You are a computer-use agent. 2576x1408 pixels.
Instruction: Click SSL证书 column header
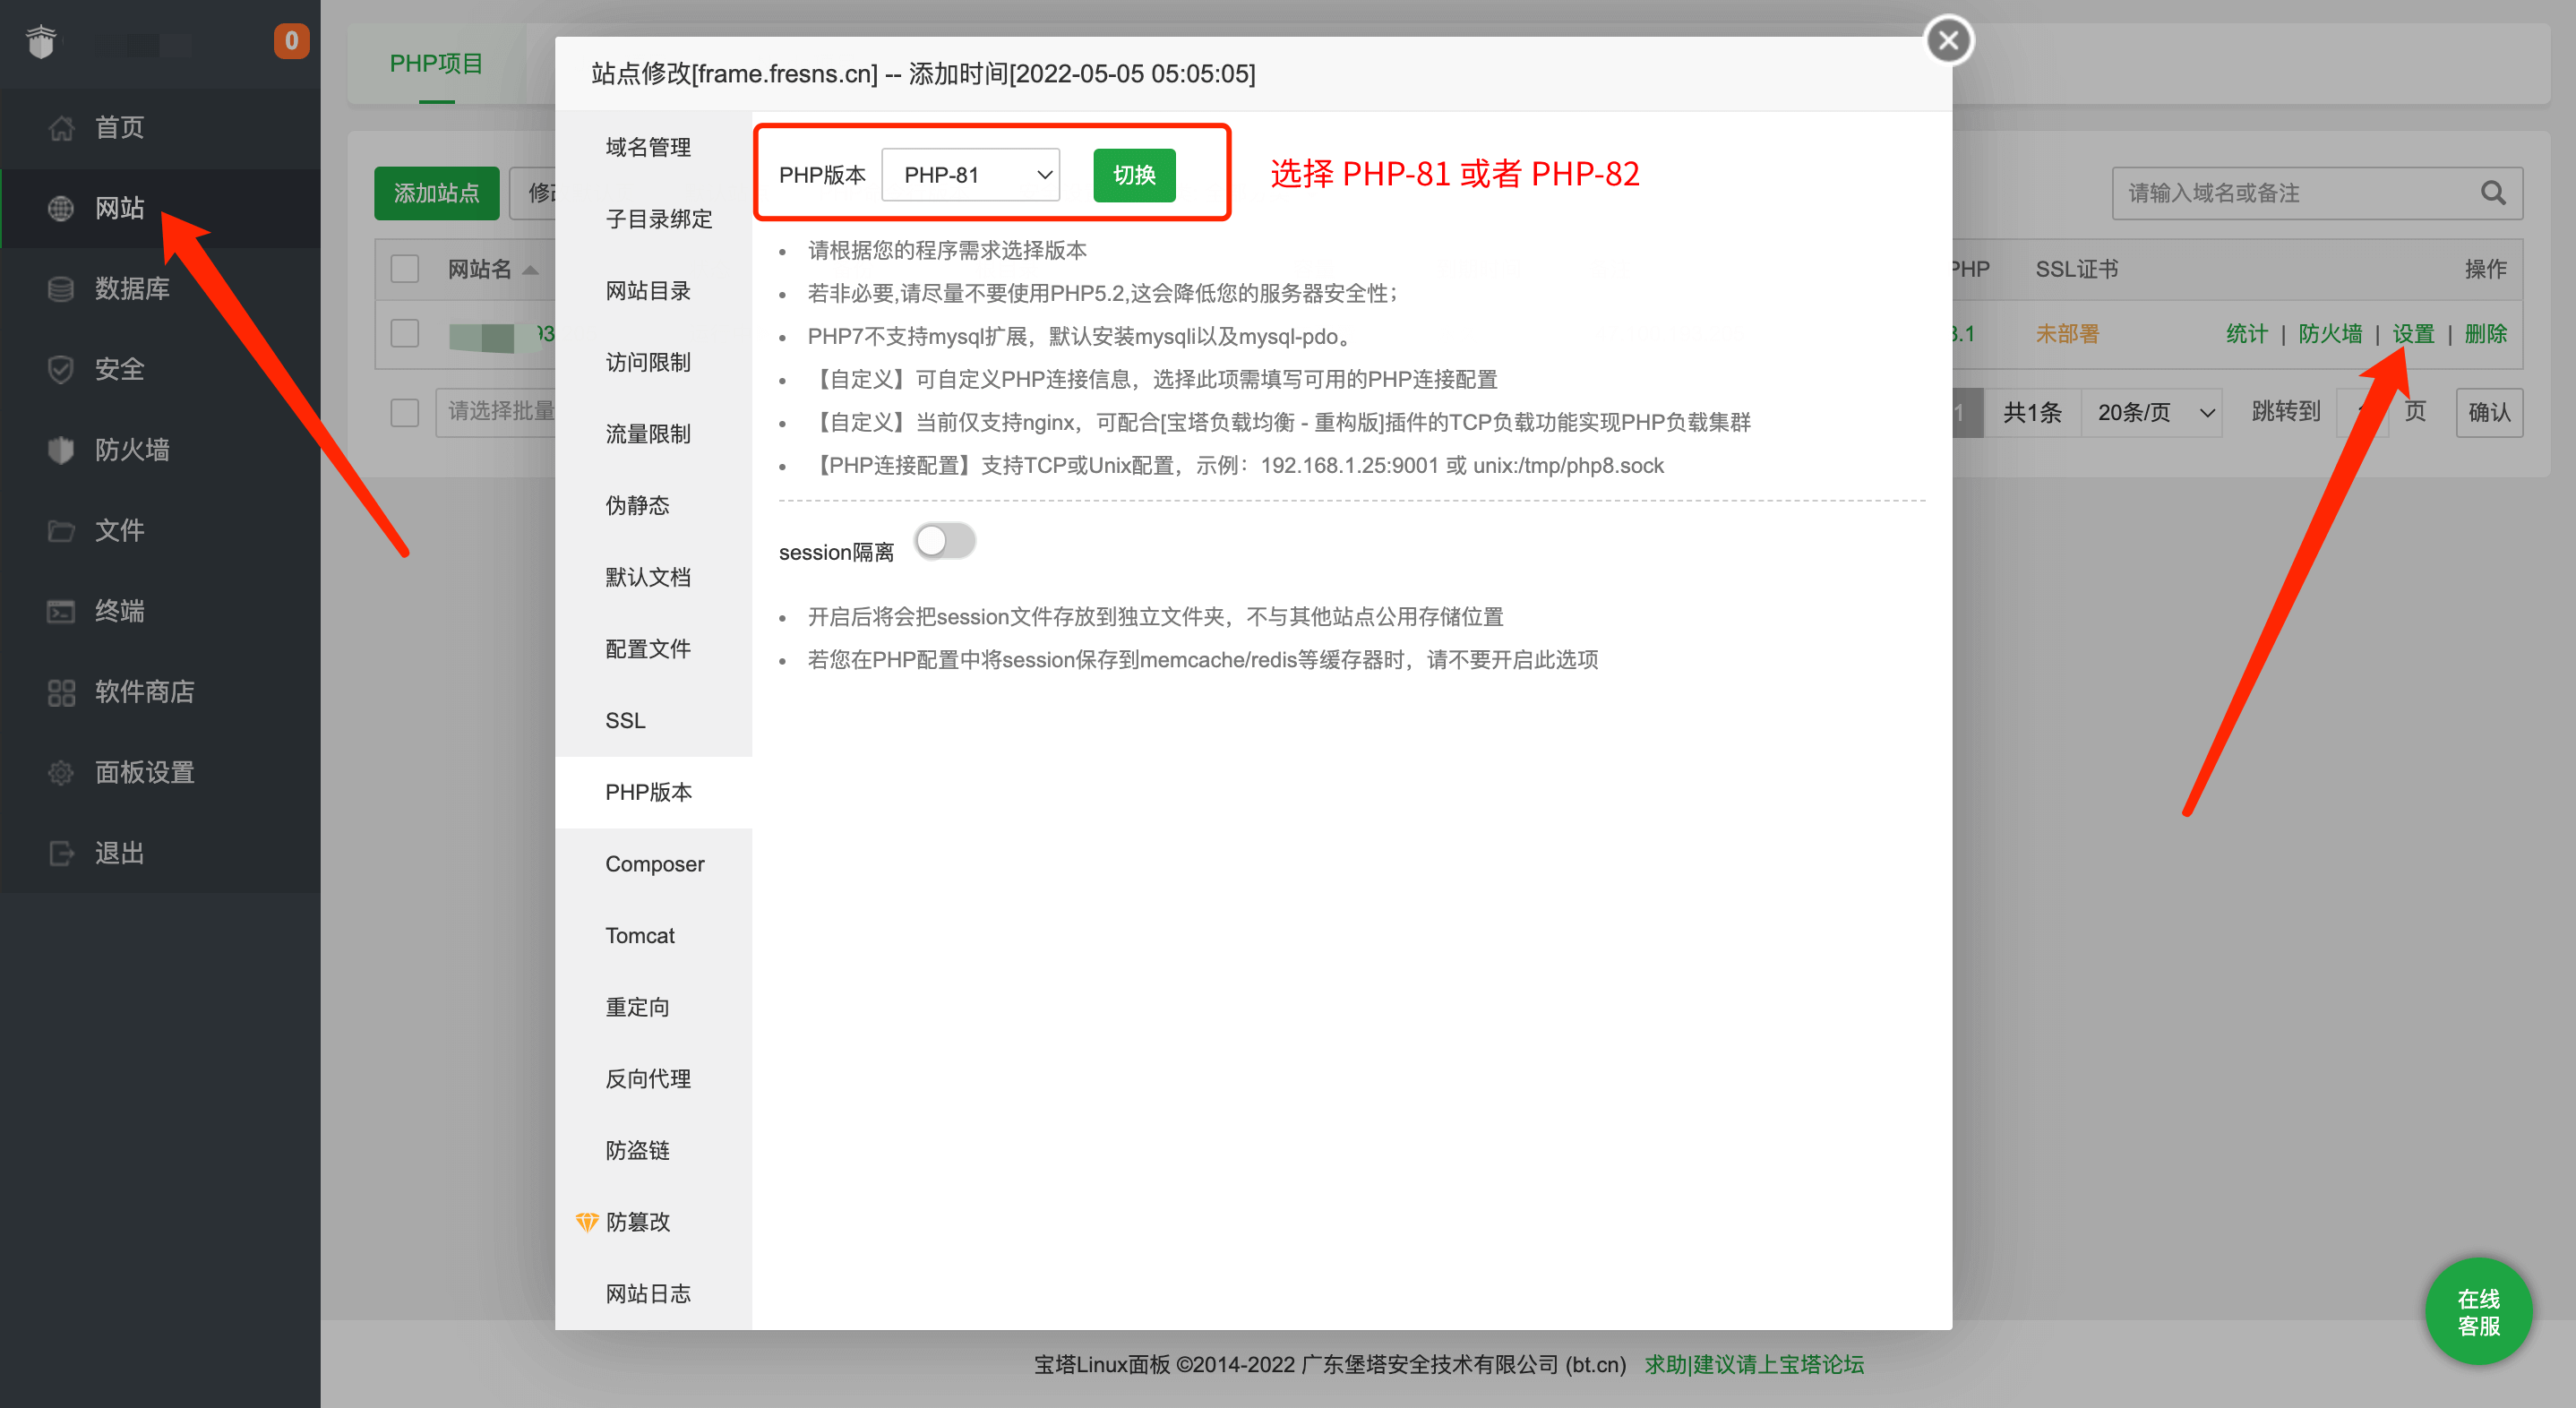pyautogui.click(x=2077, y=269)
